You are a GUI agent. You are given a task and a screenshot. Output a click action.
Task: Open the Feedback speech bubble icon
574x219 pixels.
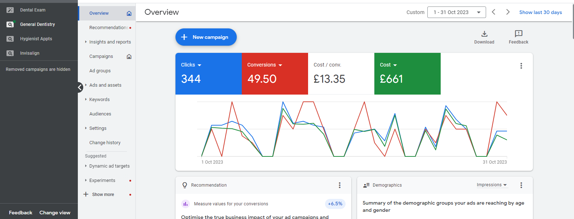pos(519,34)
